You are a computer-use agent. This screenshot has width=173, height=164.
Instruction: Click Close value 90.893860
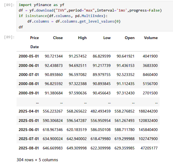coord(54,75)
